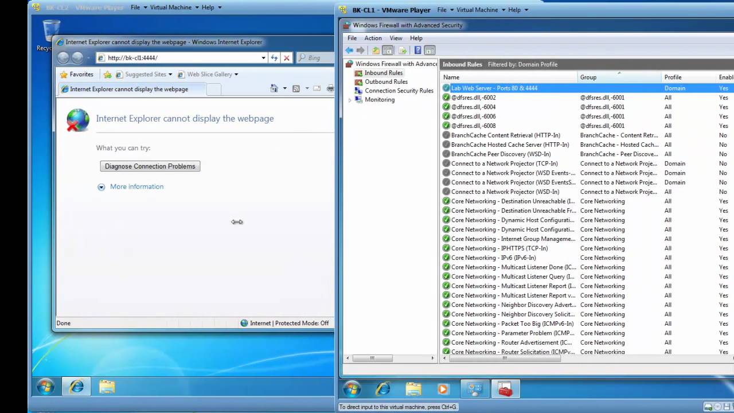Click the Add to Favorites Bar star icon
Image resolution: width=734 pixels, height=413 pixels.
[107, 74]
